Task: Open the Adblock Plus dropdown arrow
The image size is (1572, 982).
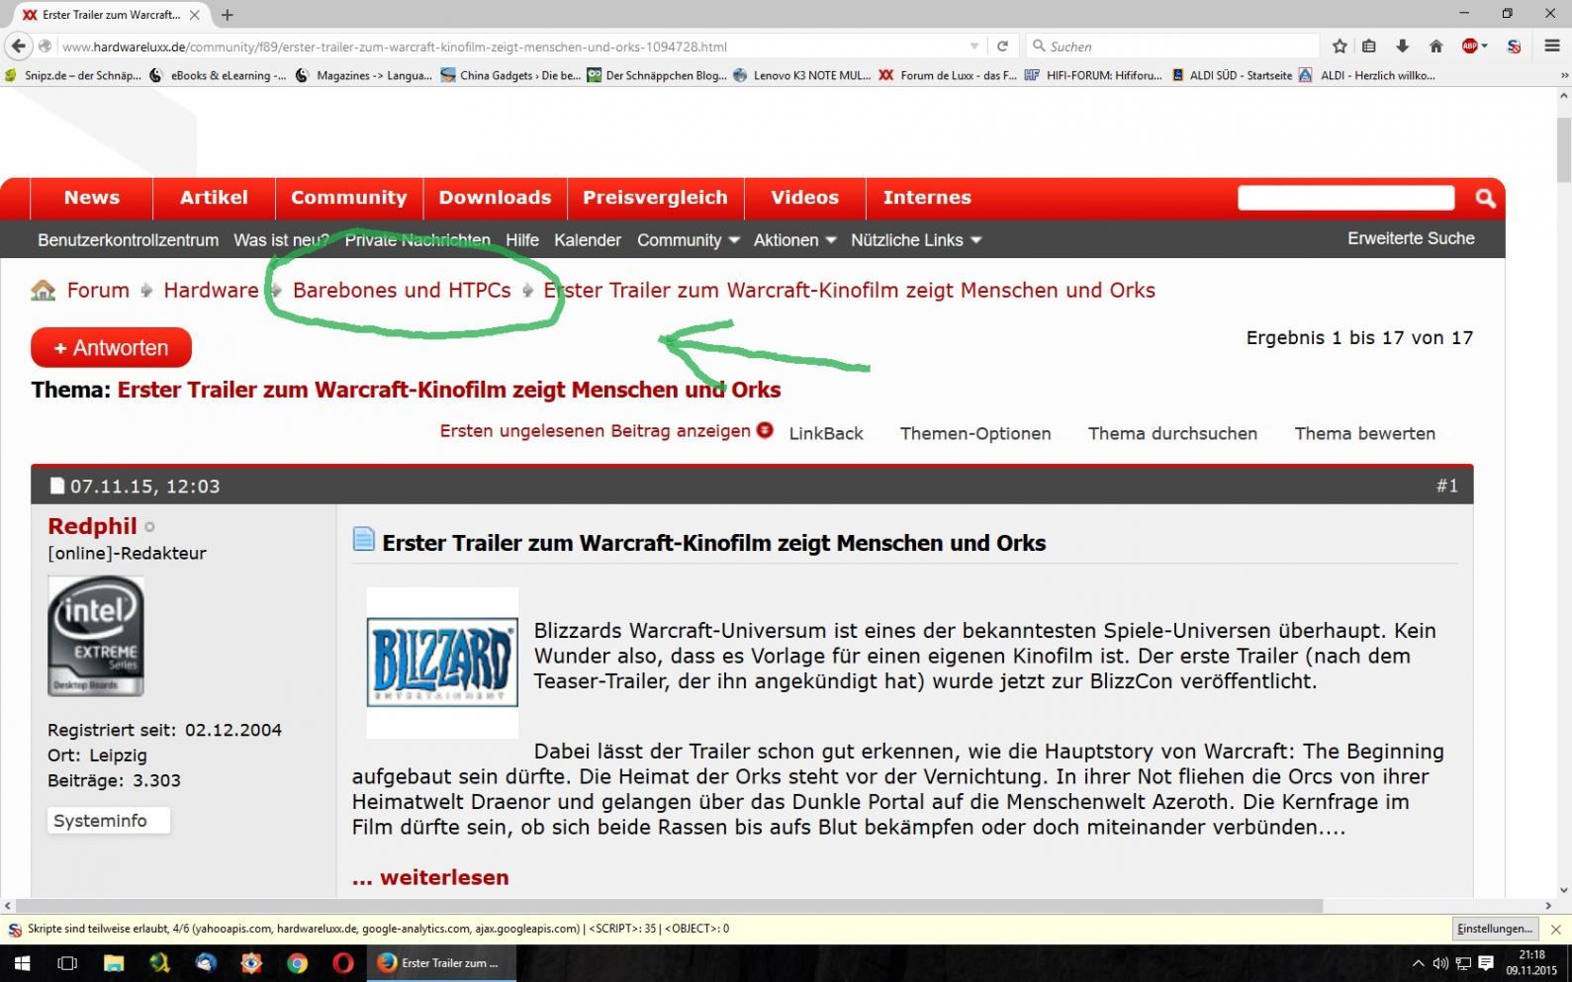Action: (1484, 46)
